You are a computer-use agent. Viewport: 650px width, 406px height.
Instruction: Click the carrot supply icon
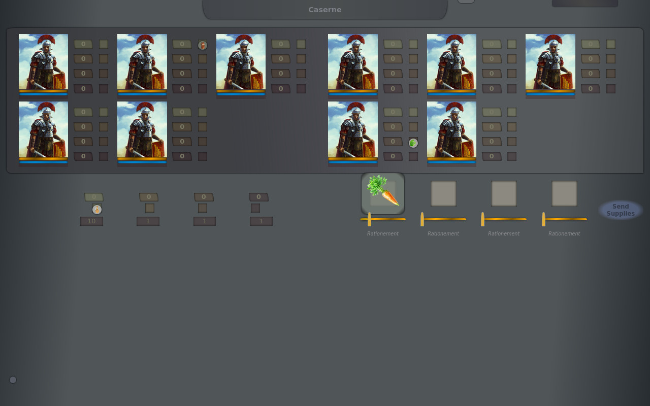(383, 193)
